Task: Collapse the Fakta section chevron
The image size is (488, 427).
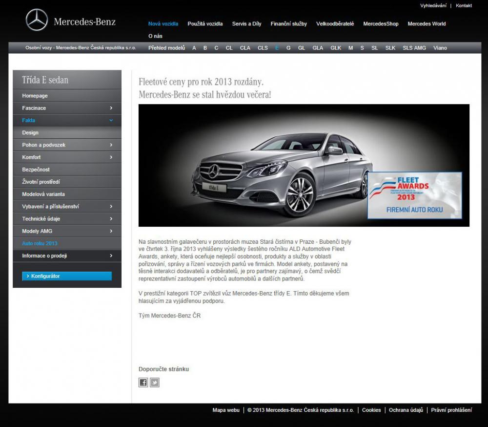Action: (111, 120)
